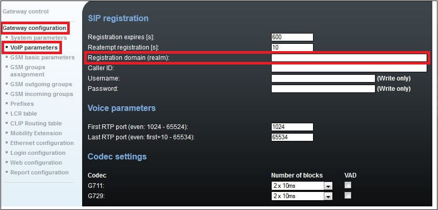
Task: Open G729 number of blocks dropdown
Action: coord(302,196)
